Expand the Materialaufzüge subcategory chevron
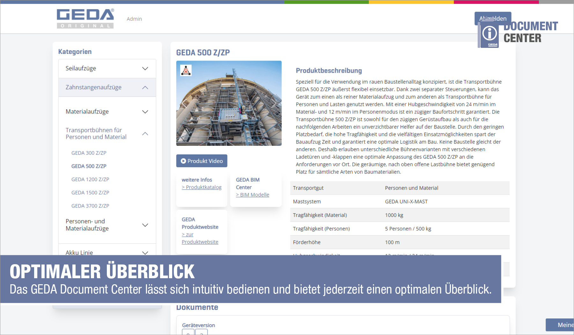Screen dimensions: 574x335 point(145,112)
